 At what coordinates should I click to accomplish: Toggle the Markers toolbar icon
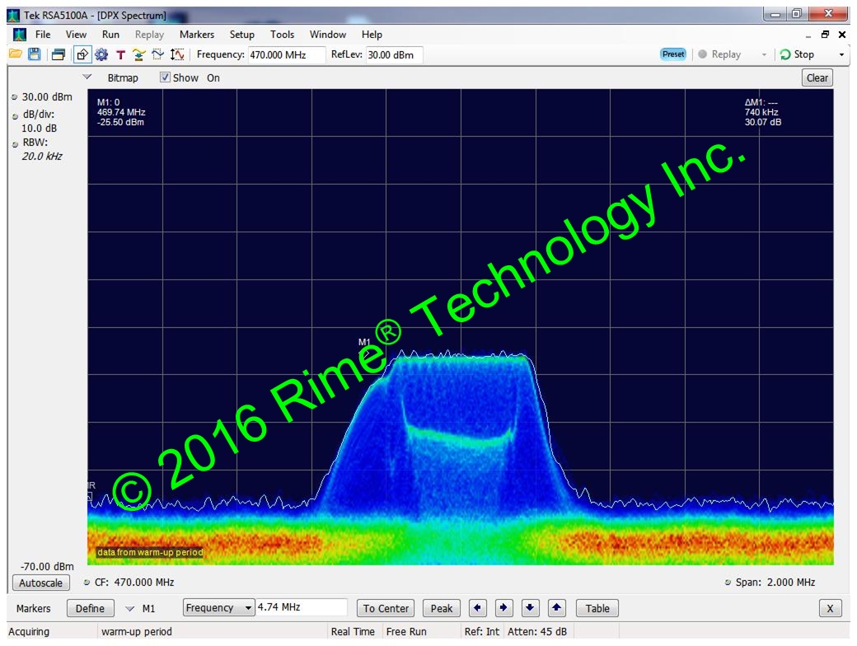click(x=82, y=54)
